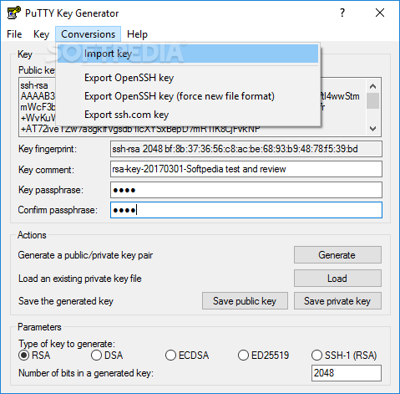
Task: Click the PuTTY Key Generator title bar icon
Action: (x=13, y=13)
